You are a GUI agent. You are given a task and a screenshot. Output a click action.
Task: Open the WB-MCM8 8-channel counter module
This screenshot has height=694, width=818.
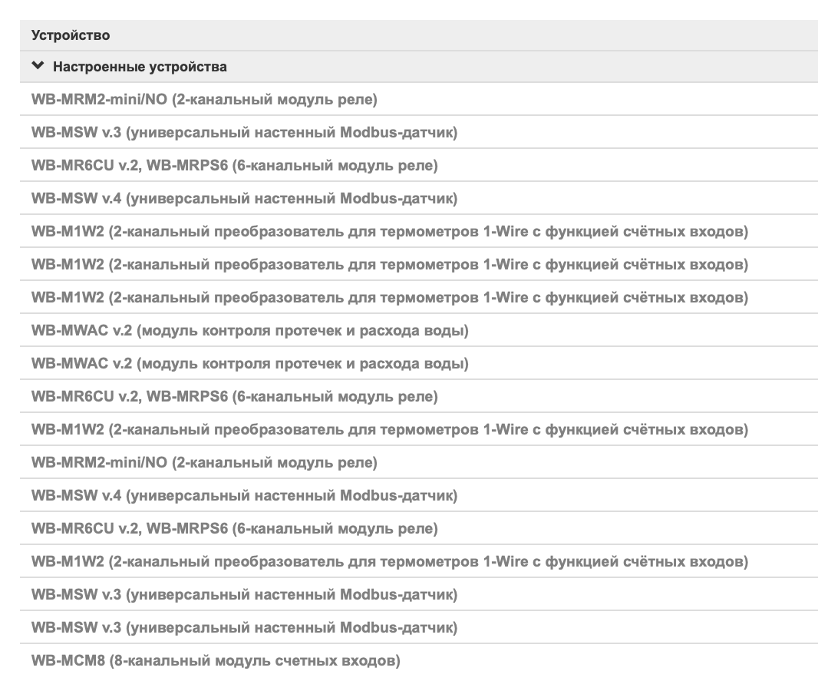419,660
